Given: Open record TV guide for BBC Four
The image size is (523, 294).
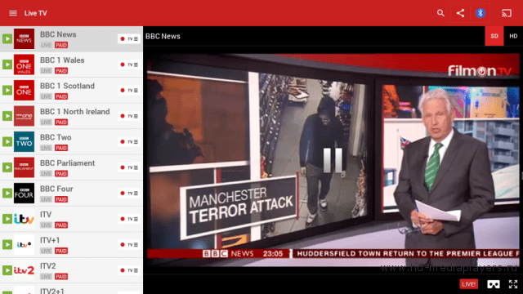Looking at the screenshot, I should (x=129, y=193).
